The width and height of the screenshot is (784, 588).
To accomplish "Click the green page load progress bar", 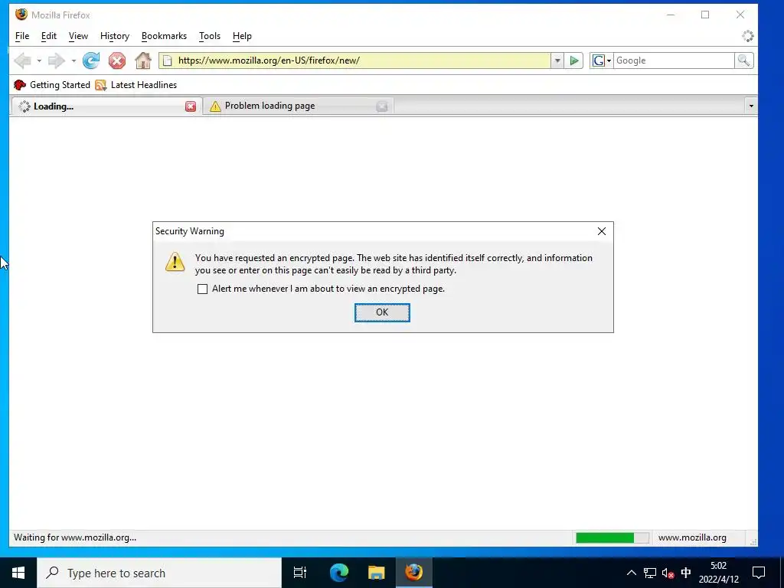I will (x=612, y=537).
